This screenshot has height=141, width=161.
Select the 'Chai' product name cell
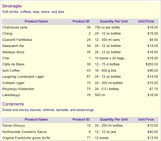6,58
